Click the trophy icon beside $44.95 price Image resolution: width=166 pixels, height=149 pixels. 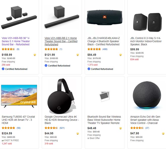coord(78,134)
